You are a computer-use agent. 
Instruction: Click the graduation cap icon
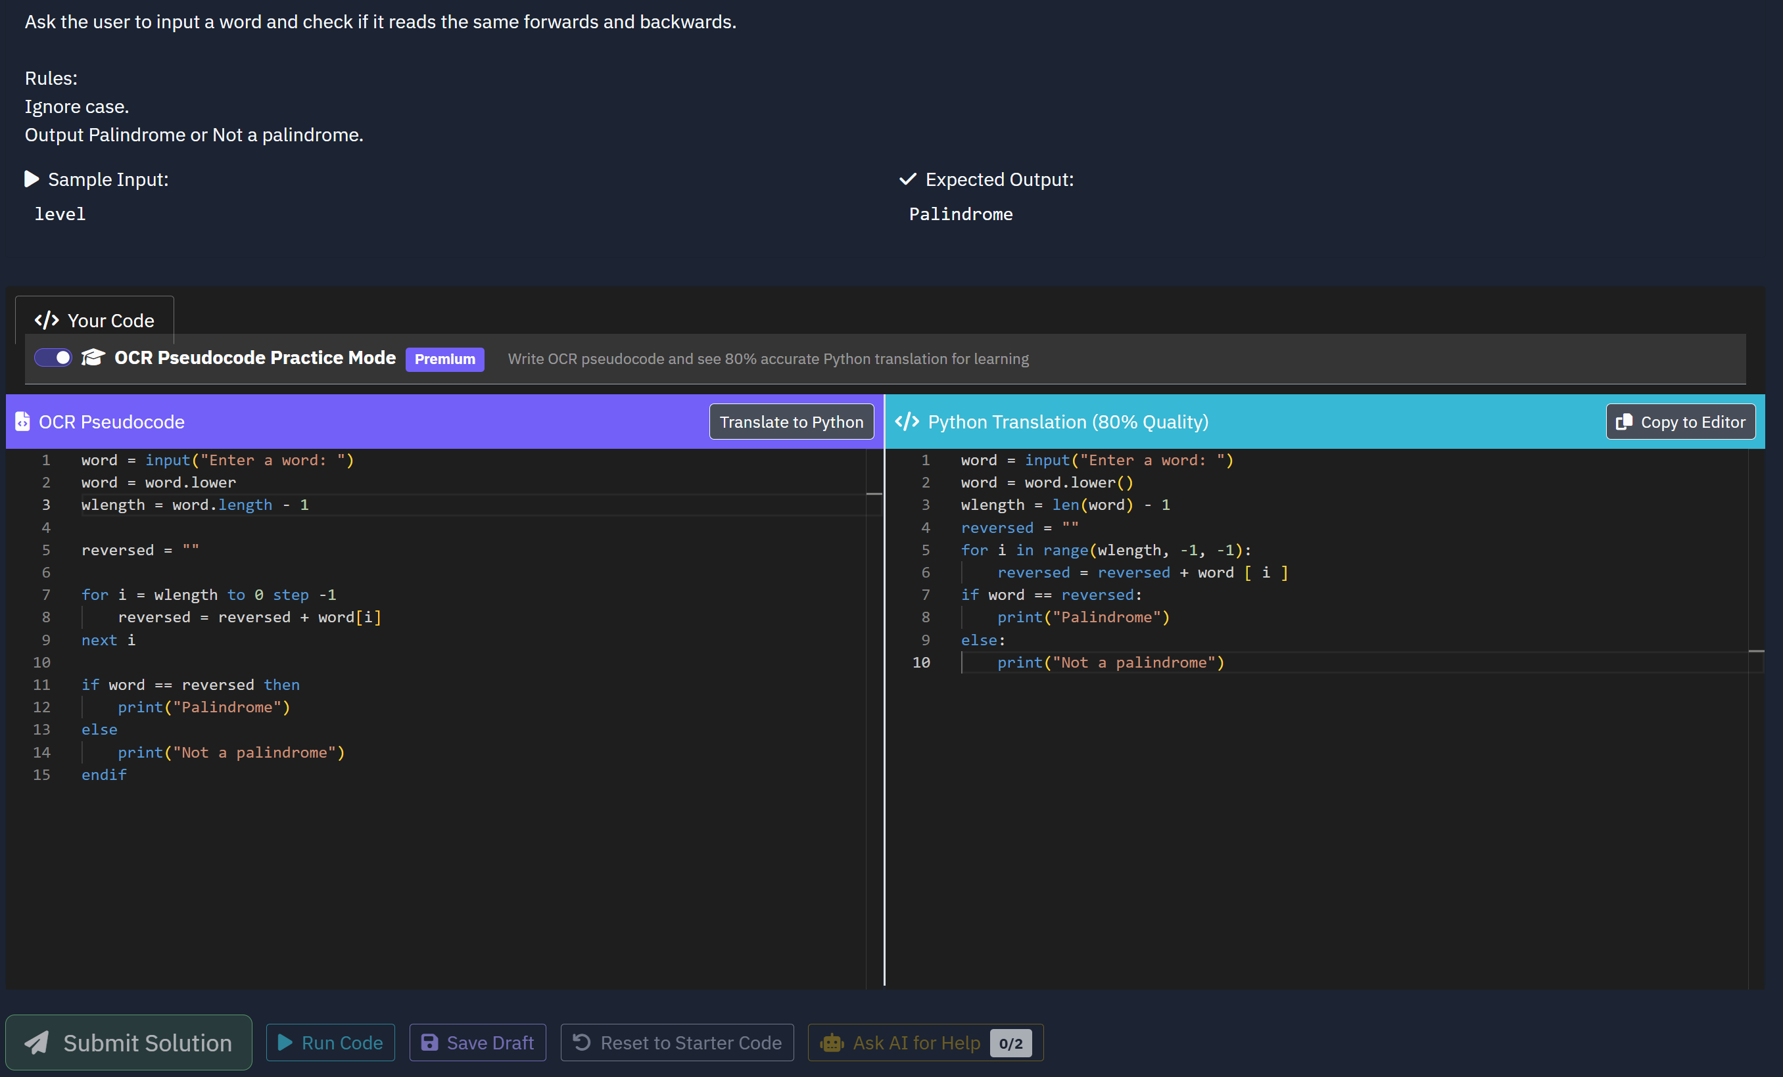pyautogui.click(x=93, y=358)
